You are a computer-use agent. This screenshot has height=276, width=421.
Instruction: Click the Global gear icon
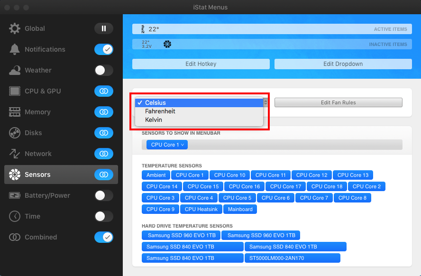(x=15, y=28)
